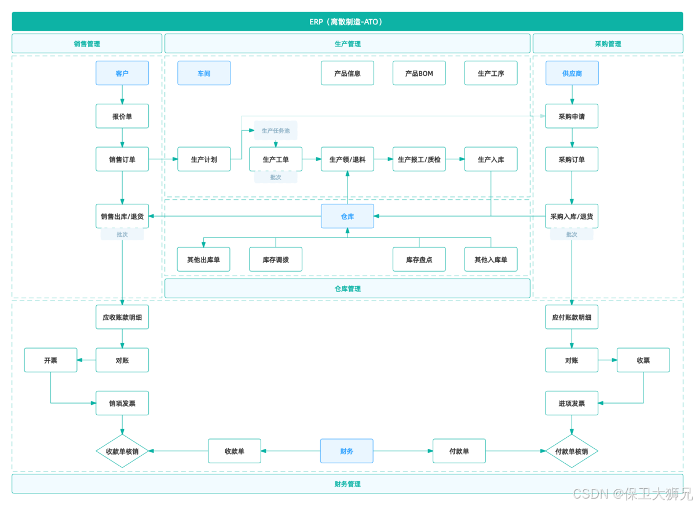Viewport: 695px width, 505px height.
Task: Click the 销售出库/退货 box
Action: click(x=122, y=216)
